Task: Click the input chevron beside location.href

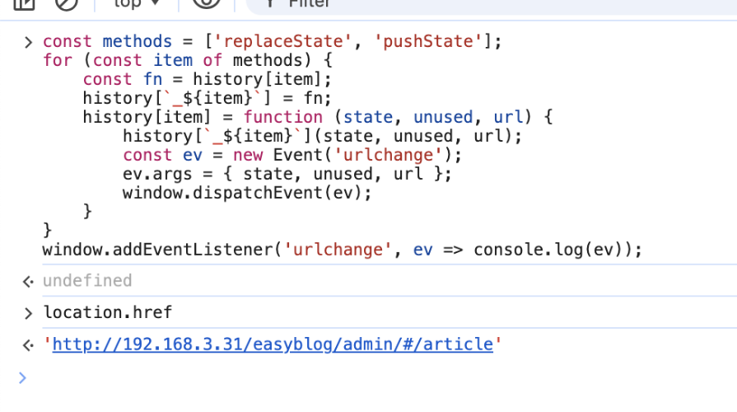Action: point(29,313)
